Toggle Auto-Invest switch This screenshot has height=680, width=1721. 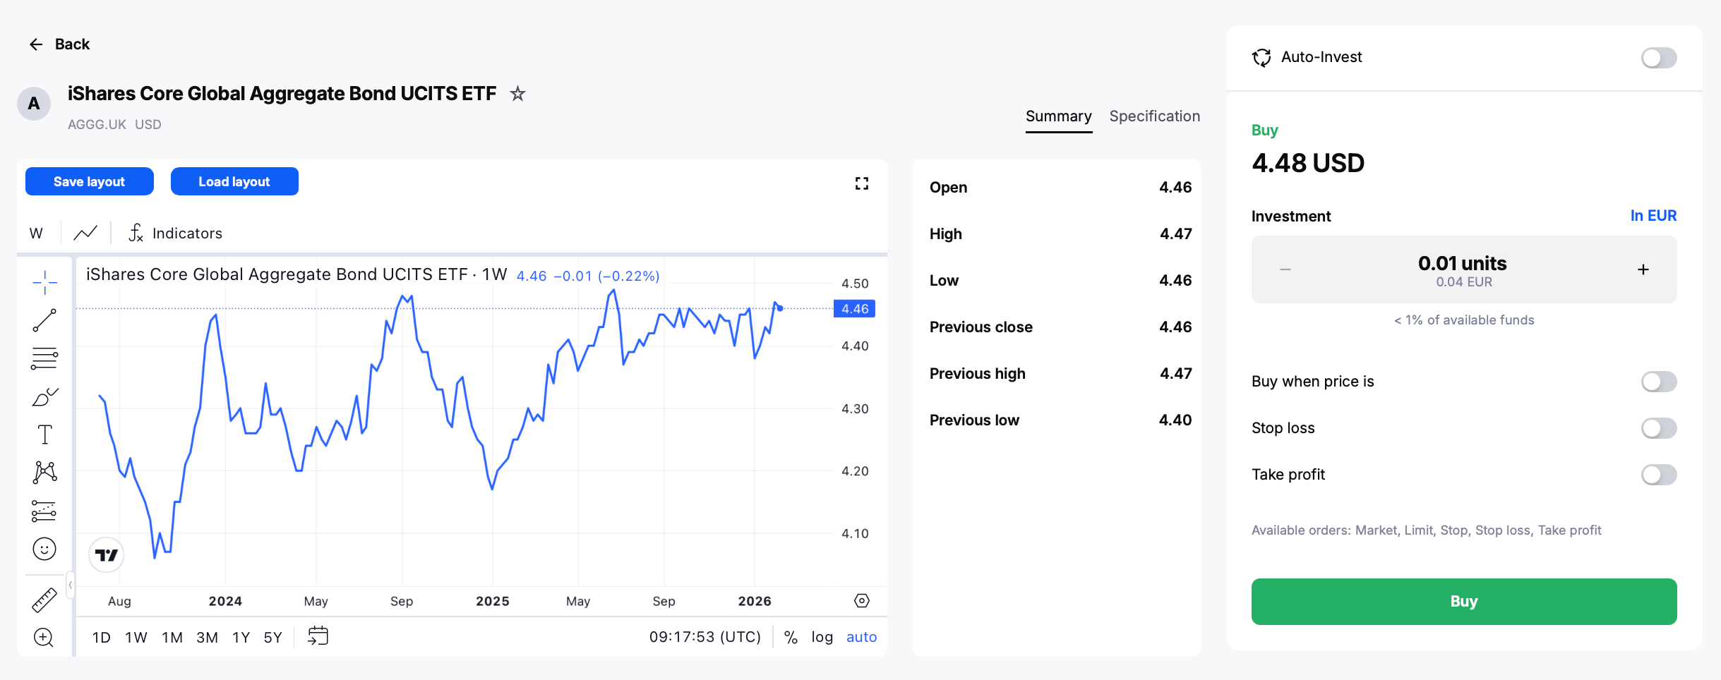tap(1659, 57)
